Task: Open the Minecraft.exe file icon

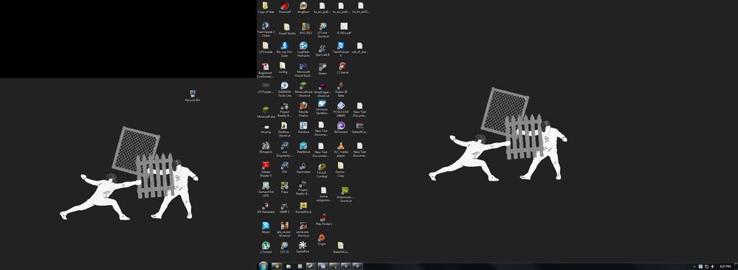Action: (x=266, y=112)
